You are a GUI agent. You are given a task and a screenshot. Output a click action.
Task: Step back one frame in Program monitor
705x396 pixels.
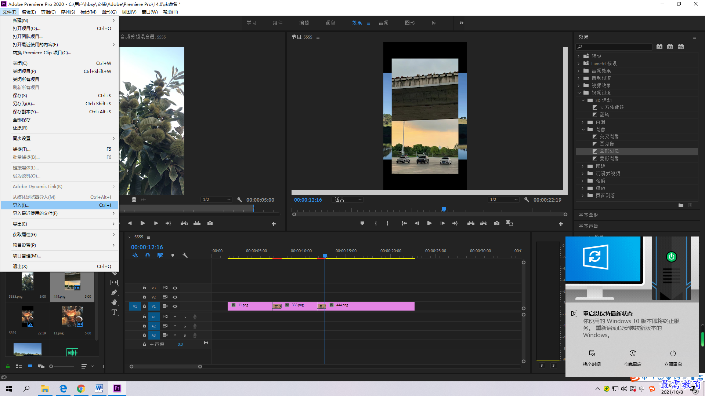click(417, 223)
